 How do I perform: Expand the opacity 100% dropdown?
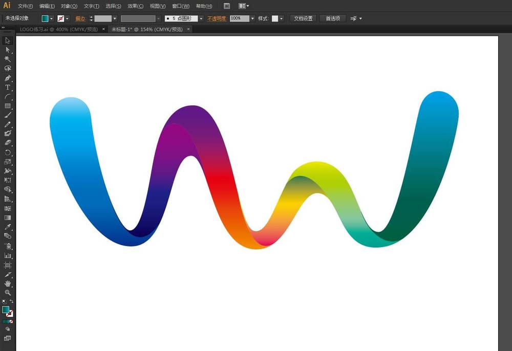(252, 18)
